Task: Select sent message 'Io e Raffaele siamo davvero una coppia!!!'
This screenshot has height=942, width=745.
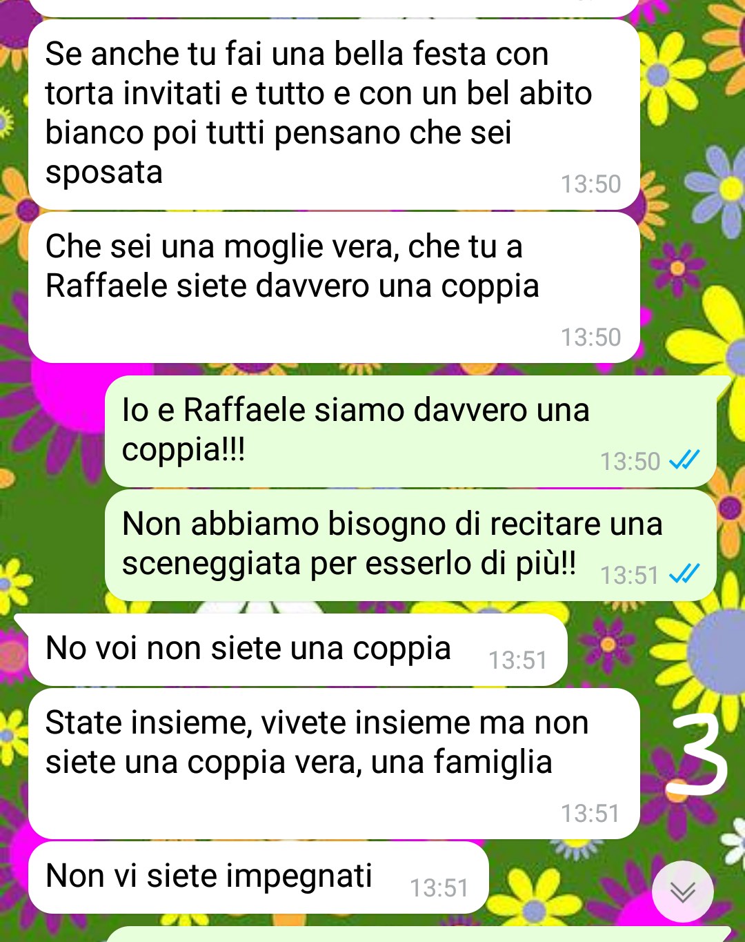Action: [410, 431]
